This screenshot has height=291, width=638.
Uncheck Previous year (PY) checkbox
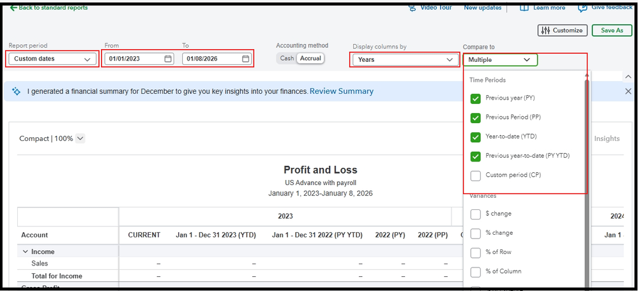(476, 99)
